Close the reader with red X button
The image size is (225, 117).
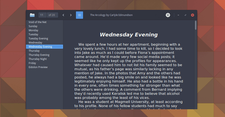pyautogui.click(x=192, y=15)
